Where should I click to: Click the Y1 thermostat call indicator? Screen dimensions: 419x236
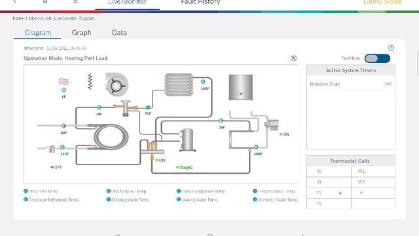[340, 193]
